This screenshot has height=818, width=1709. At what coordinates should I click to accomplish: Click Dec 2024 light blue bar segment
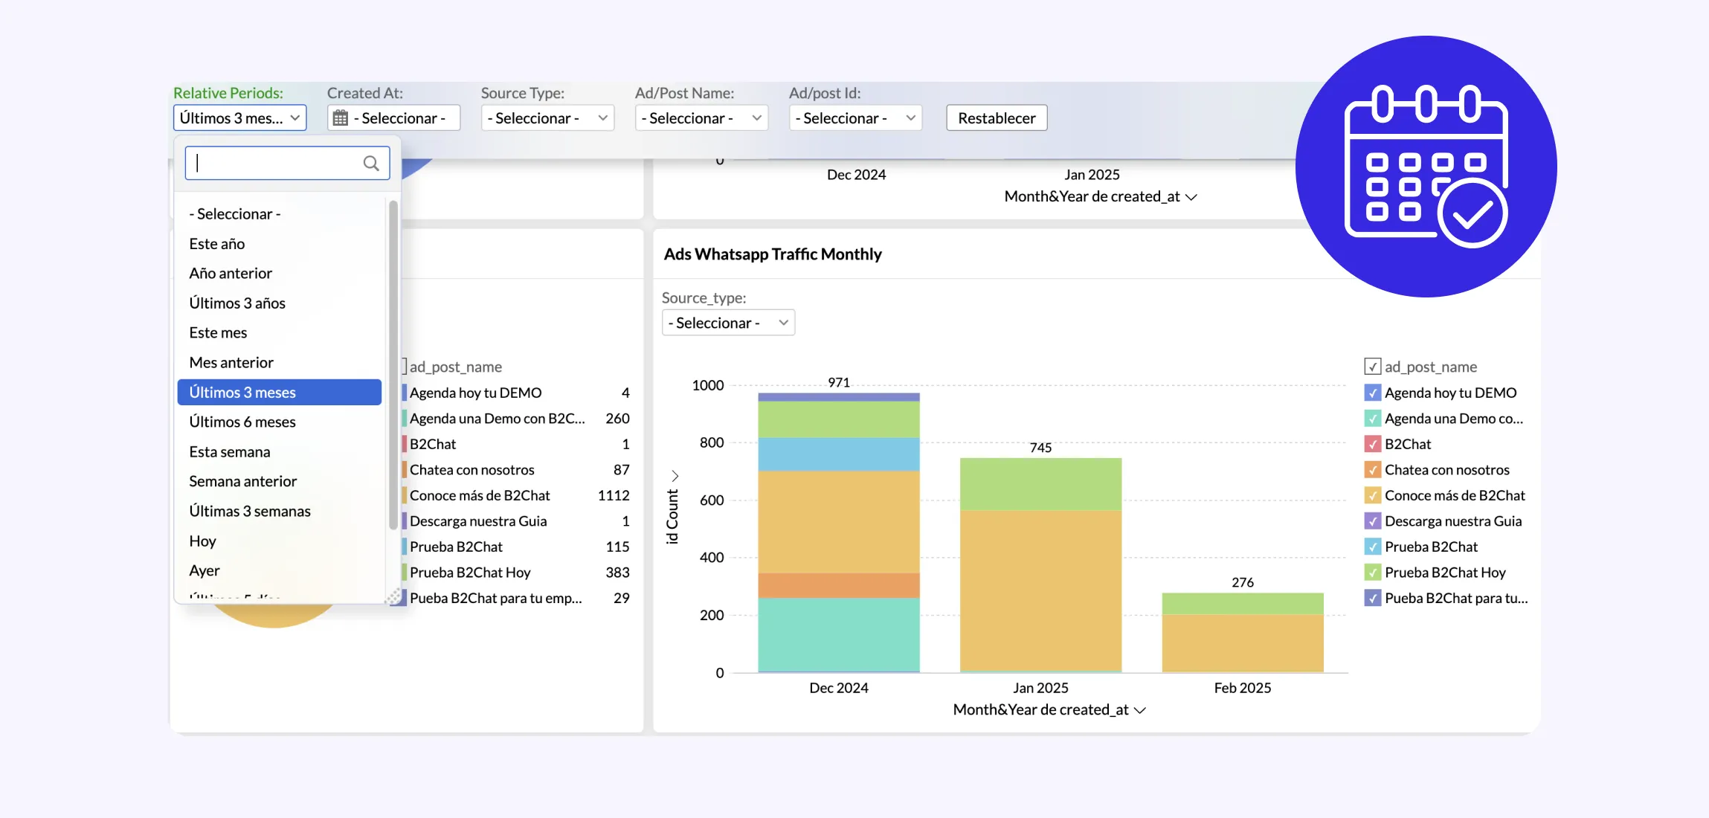839,454
